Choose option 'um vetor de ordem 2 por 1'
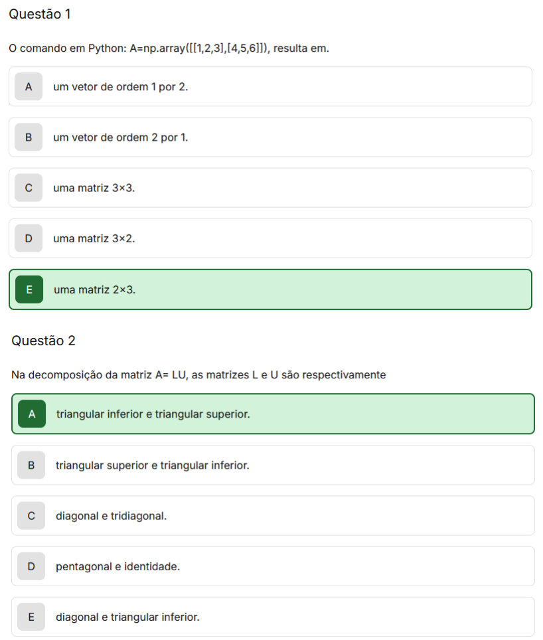 tap(270, 137)
